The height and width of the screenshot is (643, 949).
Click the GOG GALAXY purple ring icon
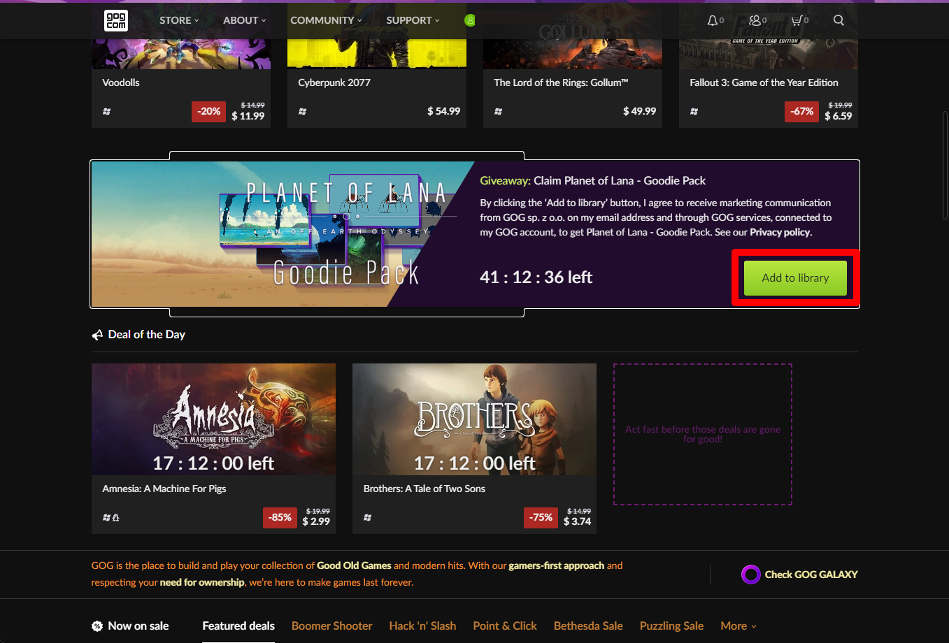click(x=750, y=575)
